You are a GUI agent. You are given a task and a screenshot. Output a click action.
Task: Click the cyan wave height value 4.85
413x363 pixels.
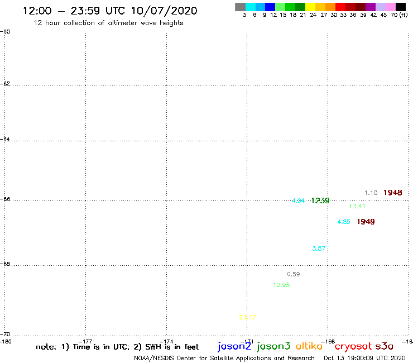pyautogui.click(x=344, y=222)
